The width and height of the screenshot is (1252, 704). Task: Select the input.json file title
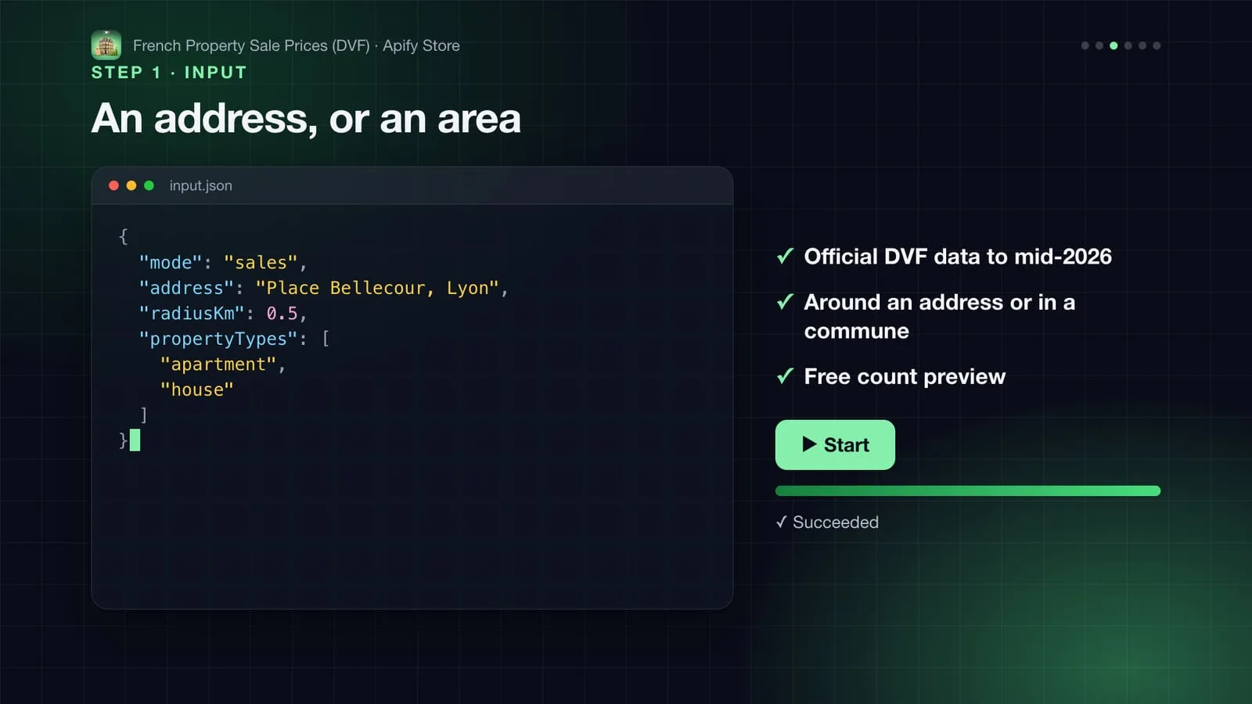click(x=201, y=185)
